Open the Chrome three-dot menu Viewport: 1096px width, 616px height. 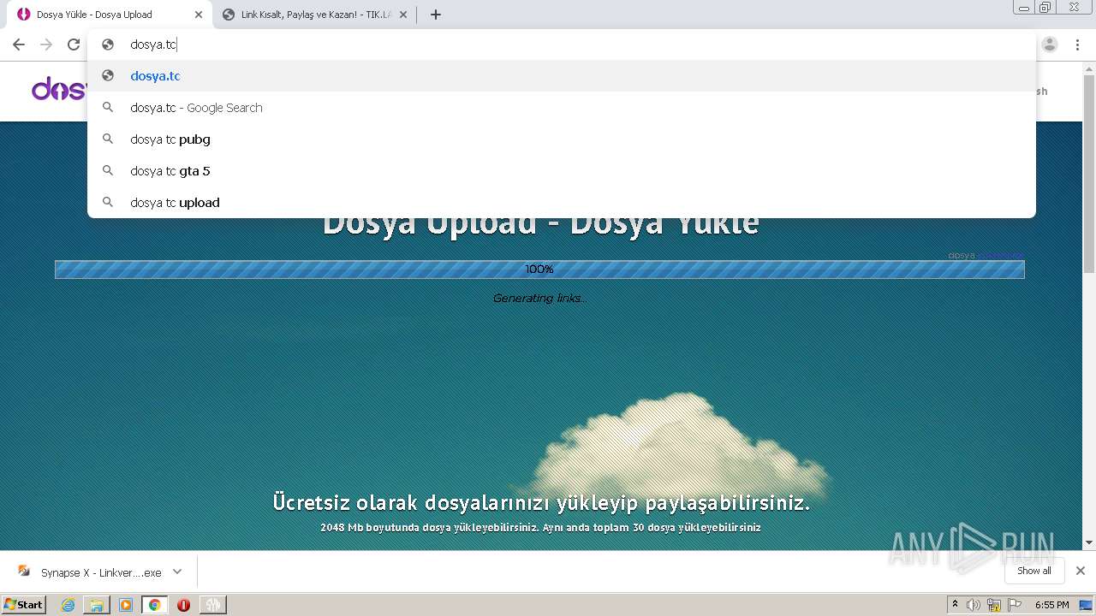(x=1077, y=44)
